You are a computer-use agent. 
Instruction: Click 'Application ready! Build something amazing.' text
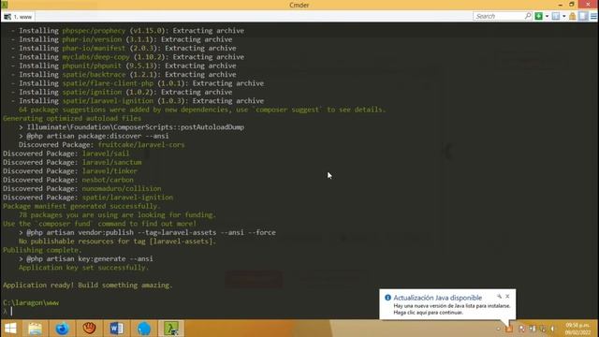coord(87,285)
